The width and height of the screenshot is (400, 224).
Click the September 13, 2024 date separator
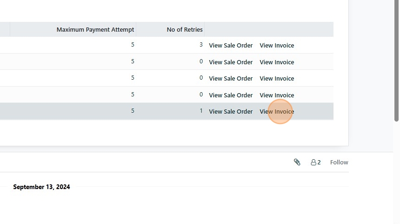(x=41, y=187)
